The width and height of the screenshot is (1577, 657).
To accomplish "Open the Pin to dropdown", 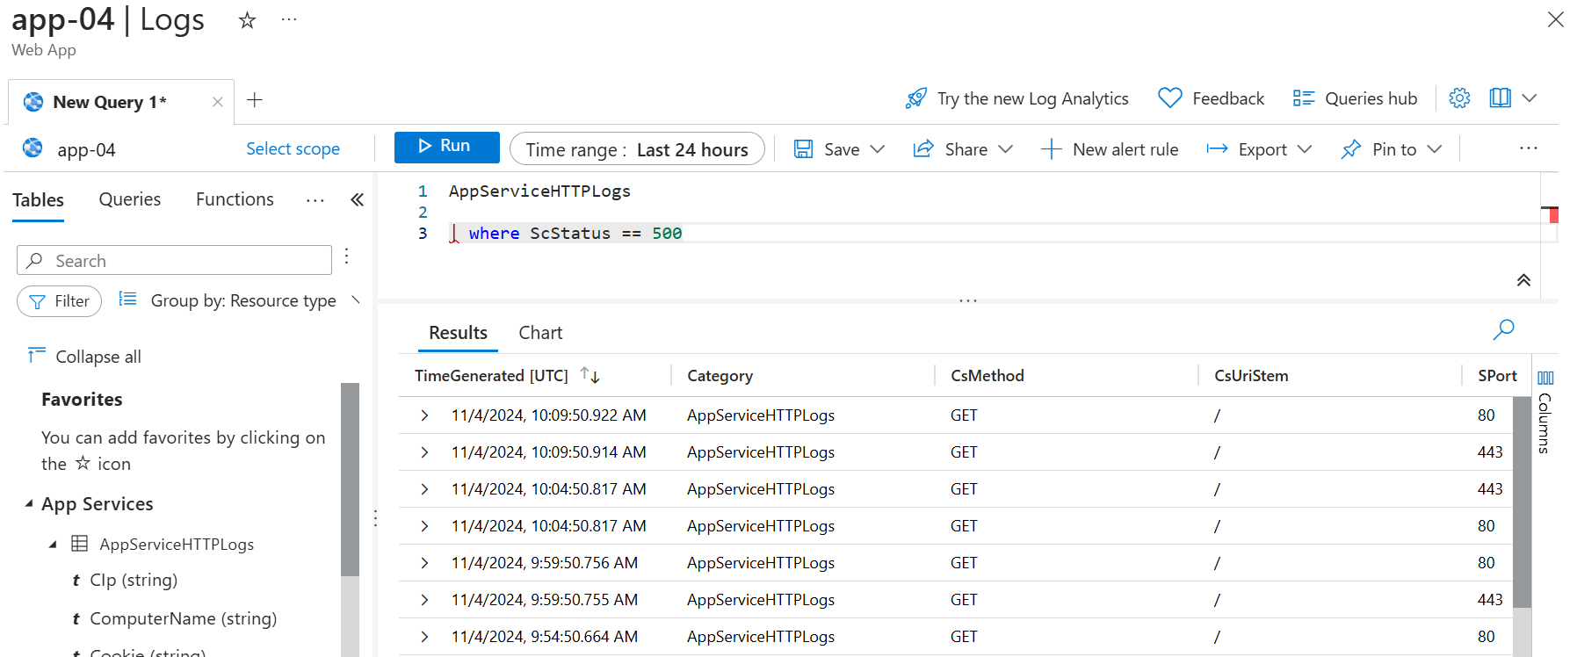I will pyautogui.click(x=1391, y=149).
